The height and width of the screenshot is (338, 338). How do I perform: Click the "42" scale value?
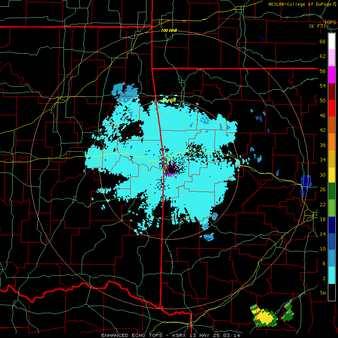(x=323, y=130)
